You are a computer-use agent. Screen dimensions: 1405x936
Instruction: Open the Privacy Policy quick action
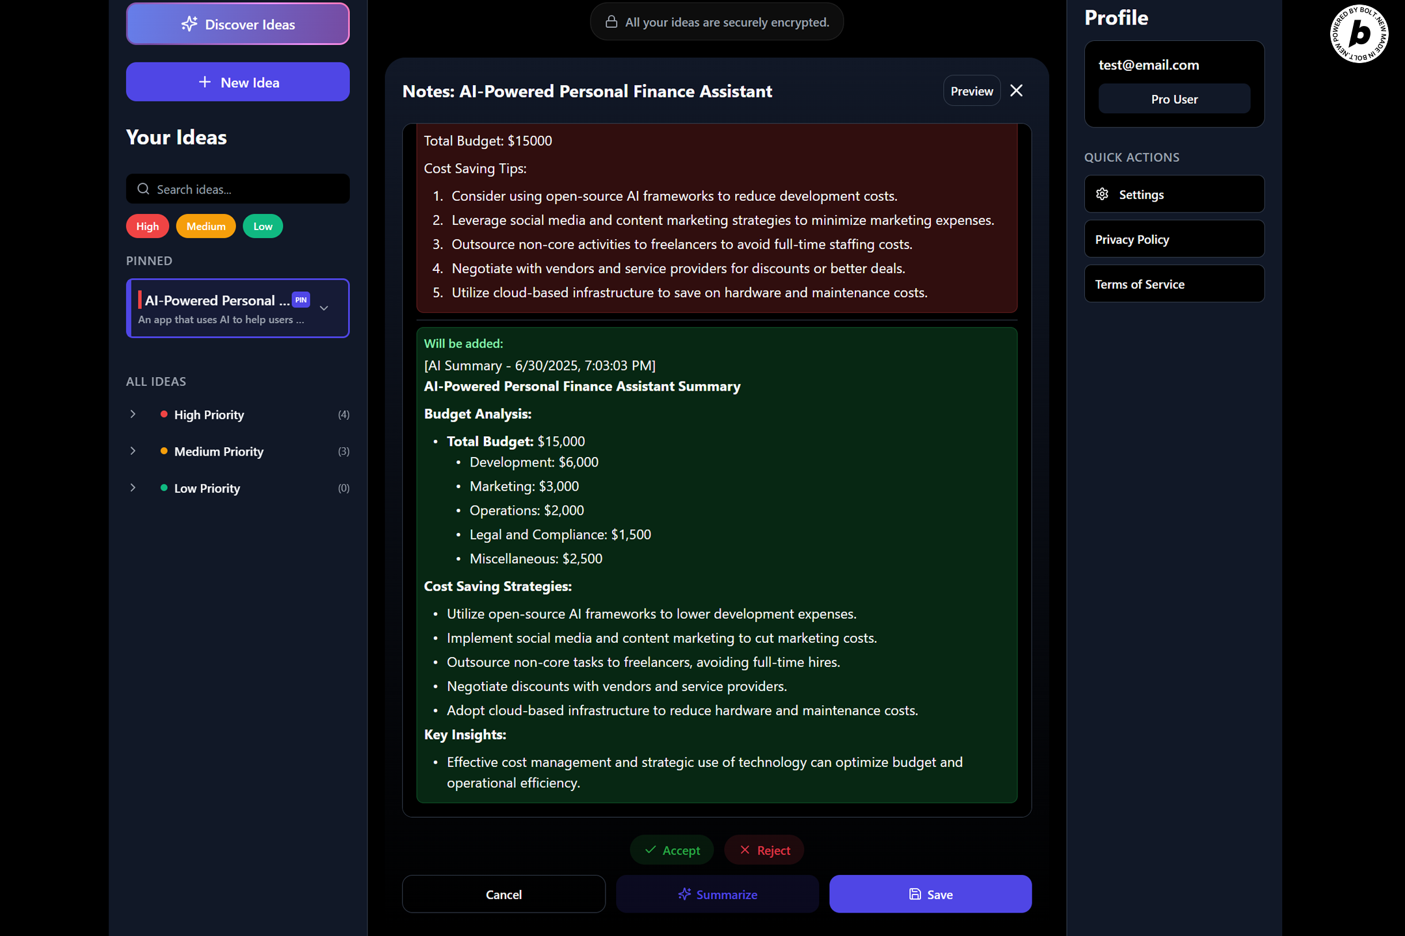(x=1173, y=239)
